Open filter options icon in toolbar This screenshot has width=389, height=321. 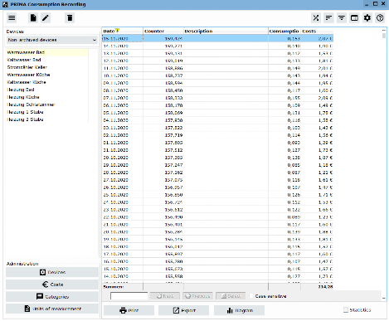coord(342,18)
